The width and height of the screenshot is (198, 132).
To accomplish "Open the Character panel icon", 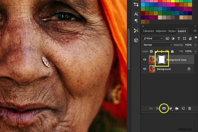I will 136,14.
